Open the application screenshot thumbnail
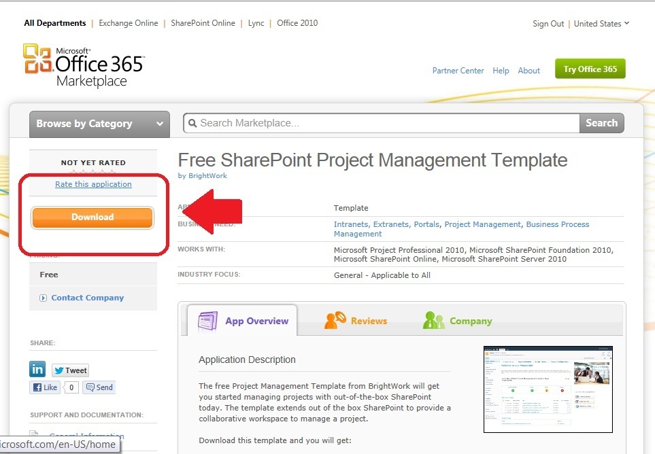Image resolution: width=655 pixels, height=454 pixels. pyautogui.click(x=548, y=389)
